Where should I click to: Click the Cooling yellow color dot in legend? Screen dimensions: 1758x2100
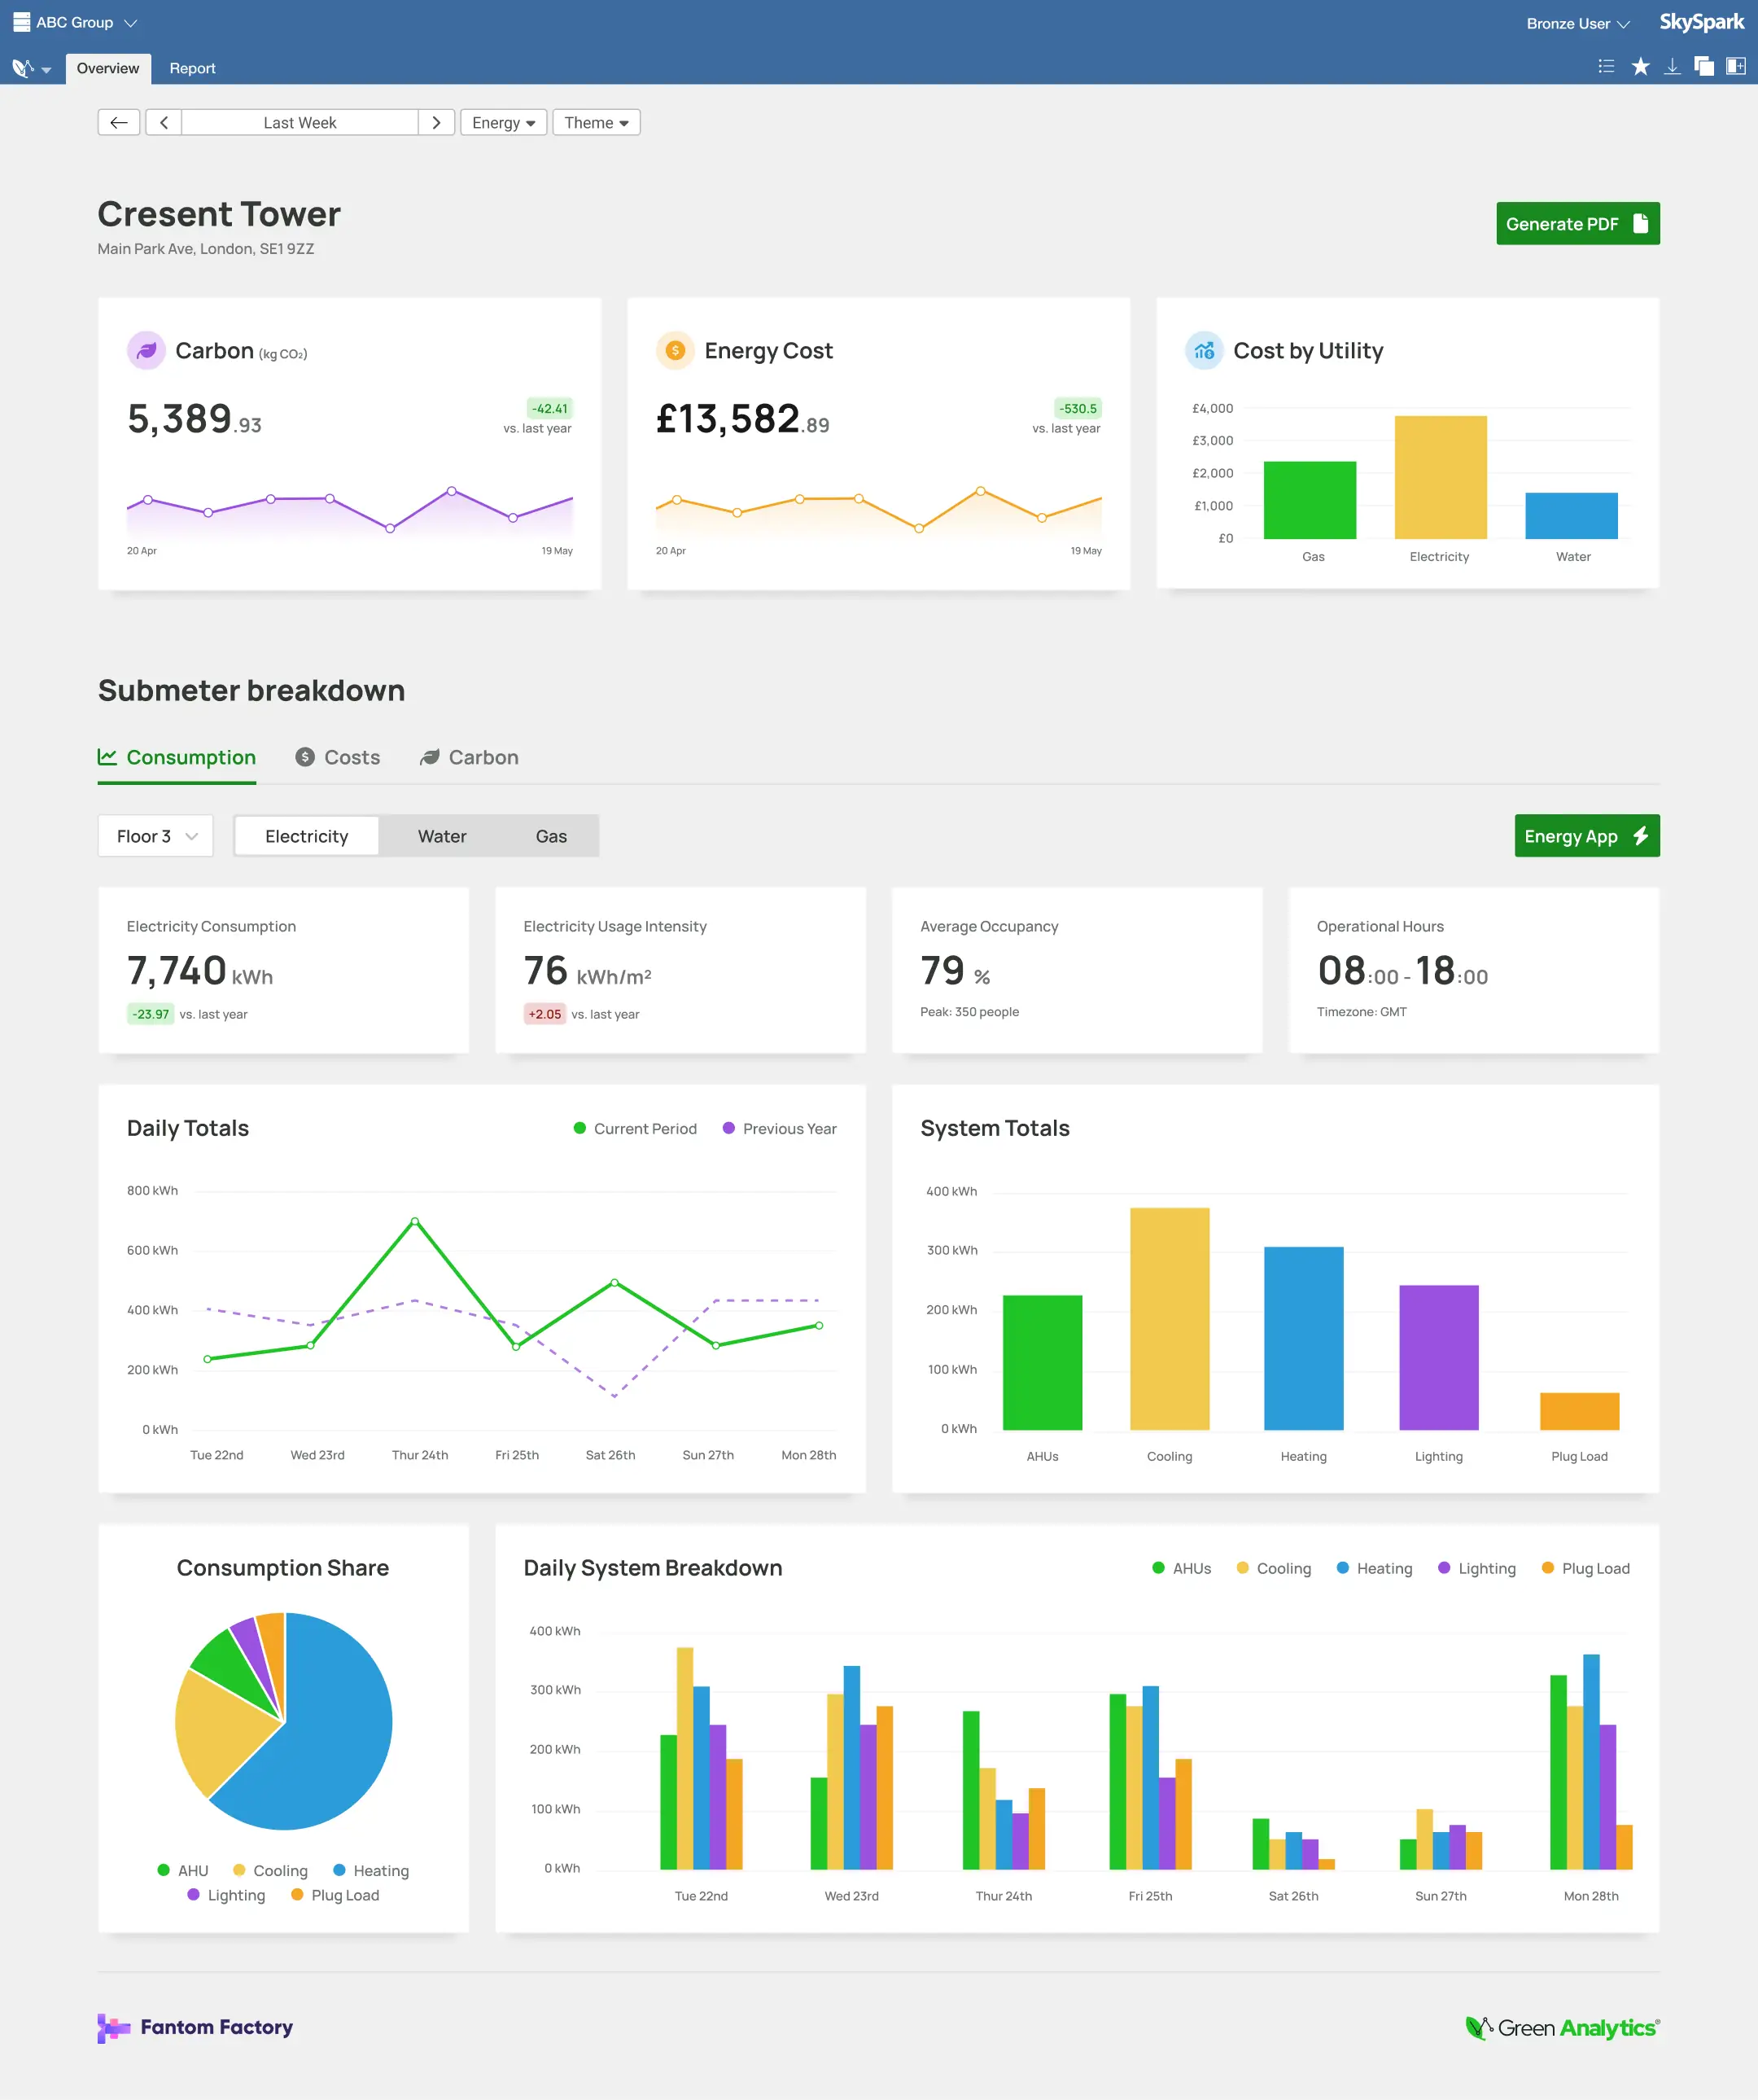pos(1242,1568)
